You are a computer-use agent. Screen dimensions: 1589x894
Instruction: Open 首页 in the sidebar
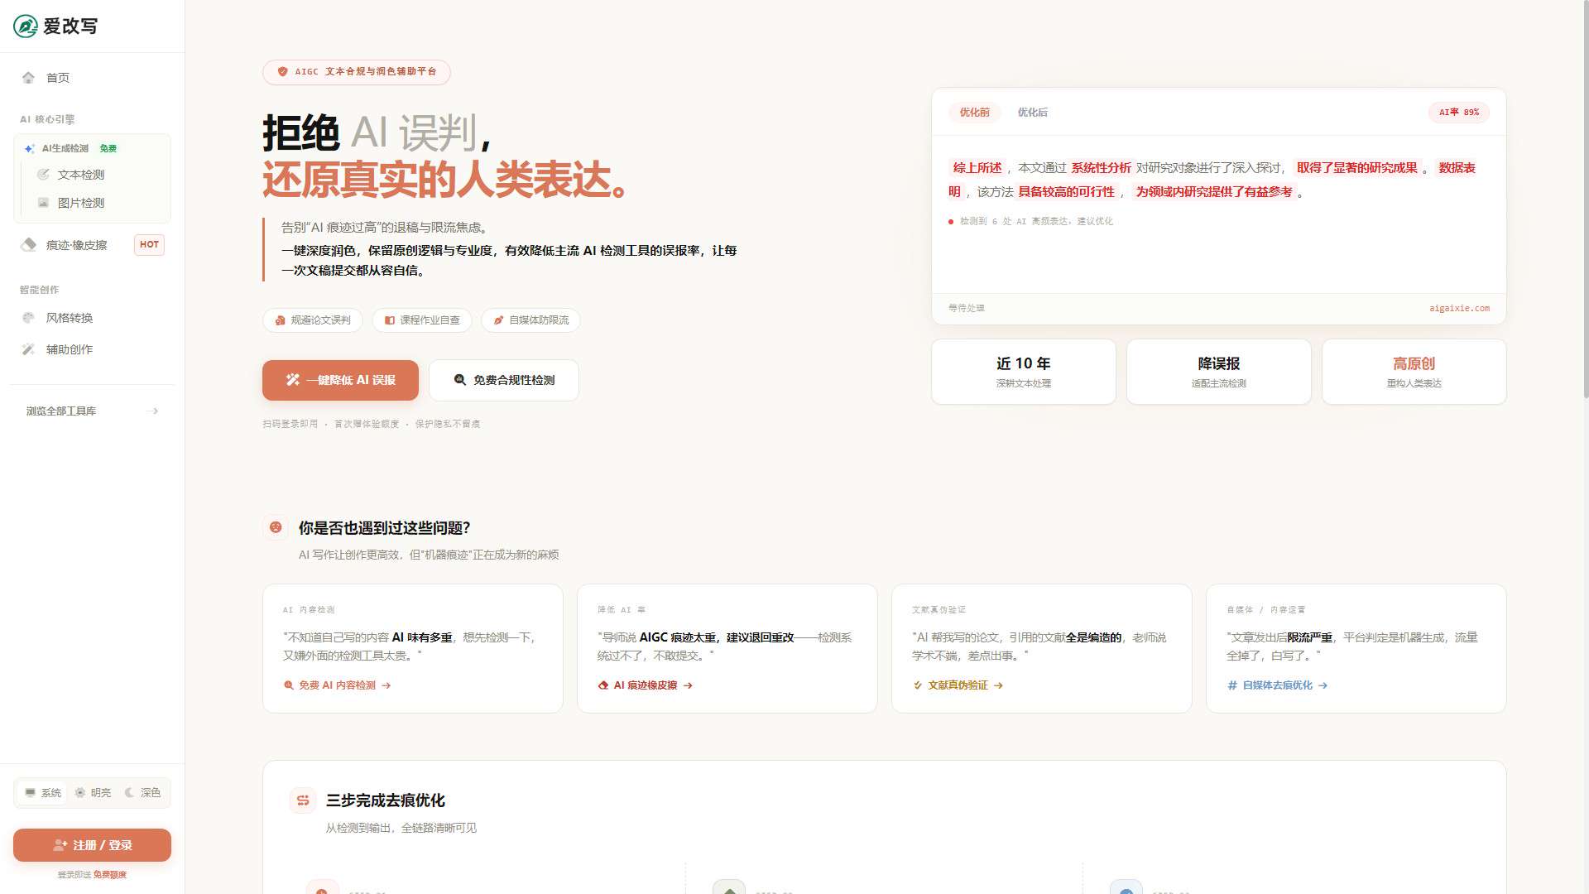pos(92,78)
